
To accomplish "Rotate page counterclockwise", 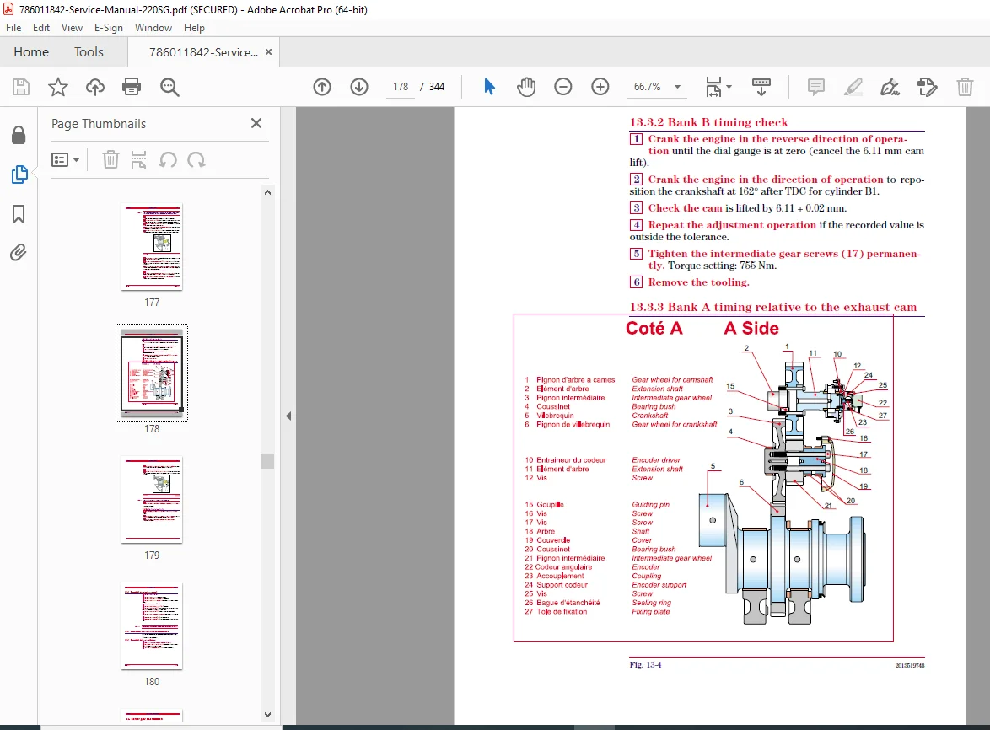I will 167,160.
